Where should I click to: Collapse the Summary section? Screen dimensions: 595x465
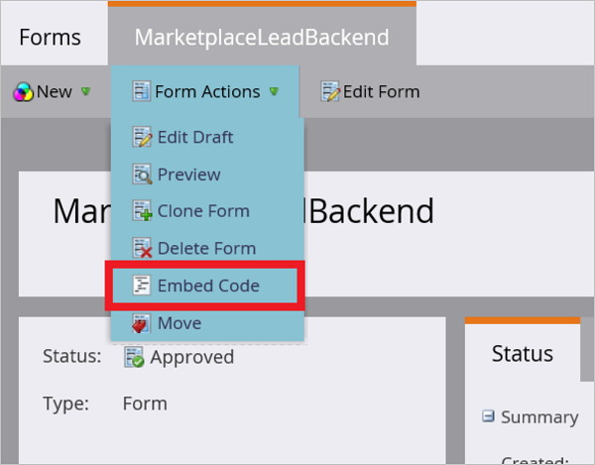coord(488,417)
